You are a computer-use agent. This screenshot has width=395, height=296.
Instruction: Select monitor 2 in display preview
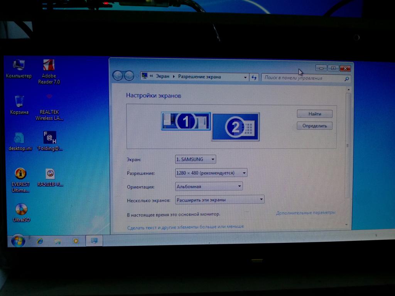pyautogui.click(x=236, y=126)
